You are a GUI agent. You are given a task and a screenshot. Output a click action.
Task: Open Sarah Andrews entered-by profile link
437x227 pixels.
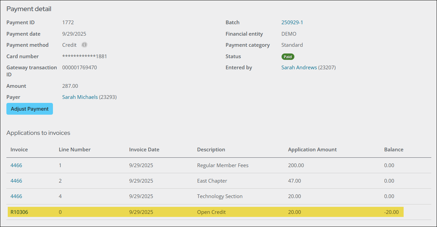click(299, 68)
